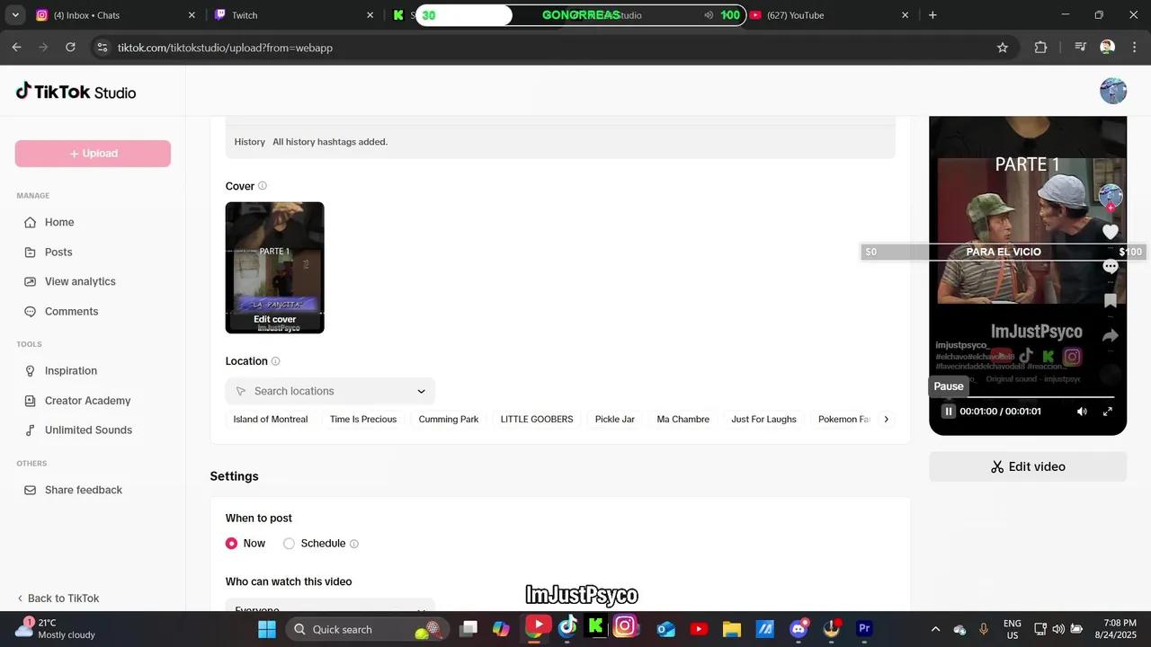Click the preview bookmark icon
This screenshot has width=1151, height=647.
point(1111,301)
